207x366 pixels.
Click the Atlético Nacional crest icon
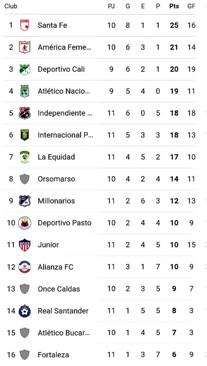point(25,91)
